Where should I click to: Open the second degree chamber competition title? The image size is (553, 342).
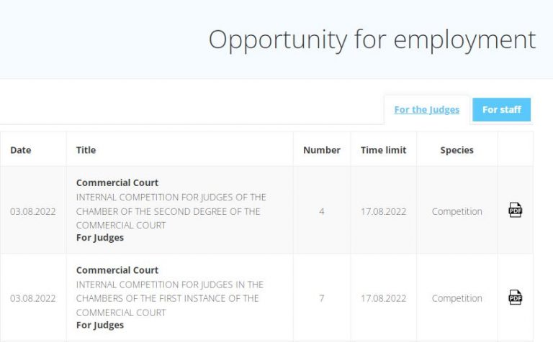click(171, 211)
